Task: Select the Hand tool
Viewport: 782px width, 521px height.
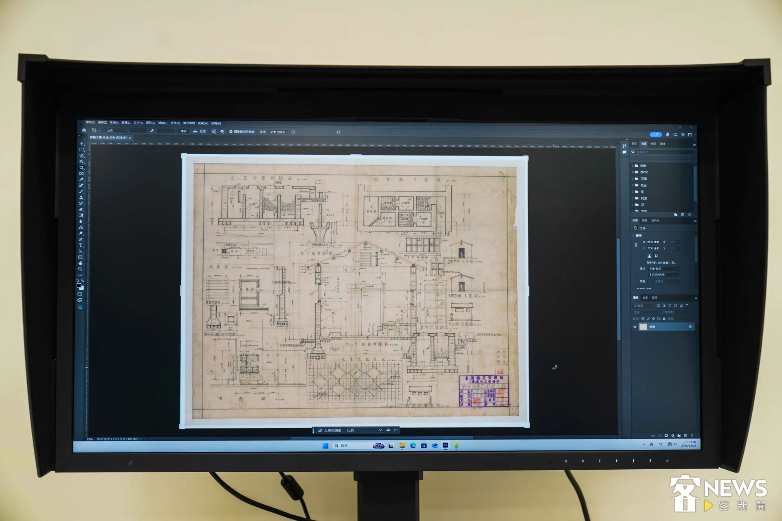Action: (x=80, y=263)
